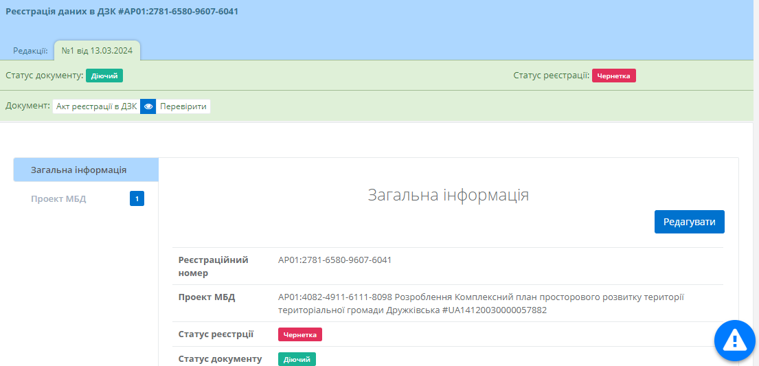Click the Реєстраційний номер row label

(213, 266)
